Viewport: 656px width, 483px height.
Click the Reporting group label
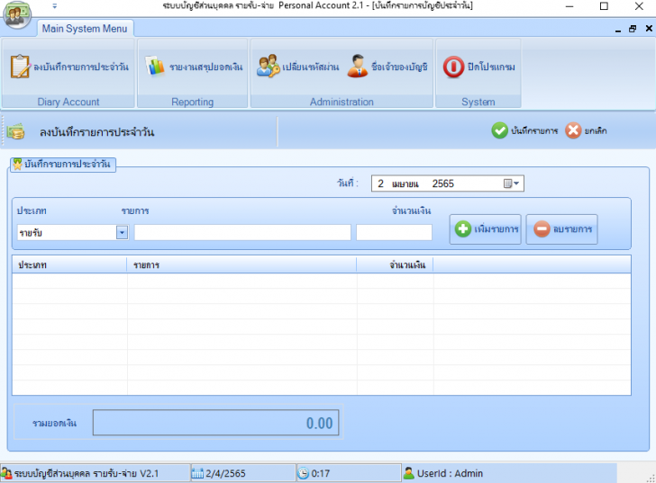(x=193, y=102)
